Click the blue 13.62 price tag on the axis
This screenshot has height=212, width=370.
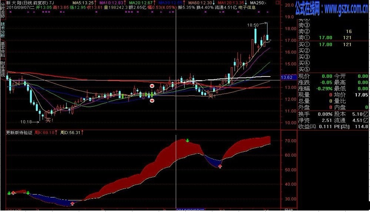[289, 77]
